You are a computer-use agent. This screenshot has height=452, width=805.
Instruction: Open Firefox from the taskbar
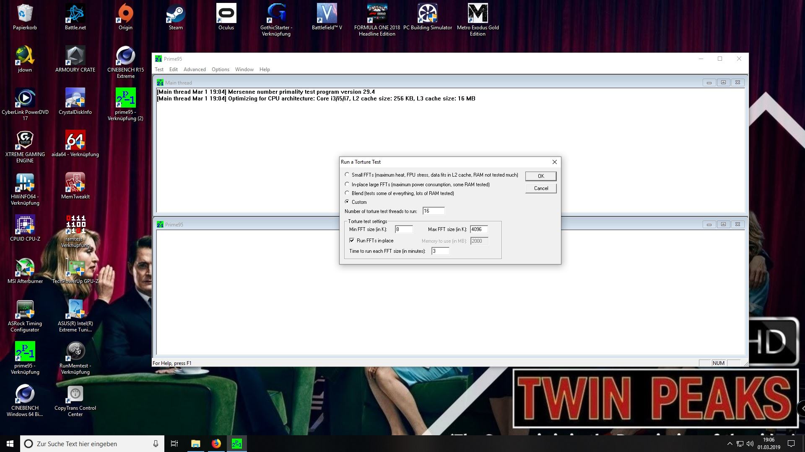point(216,444)
